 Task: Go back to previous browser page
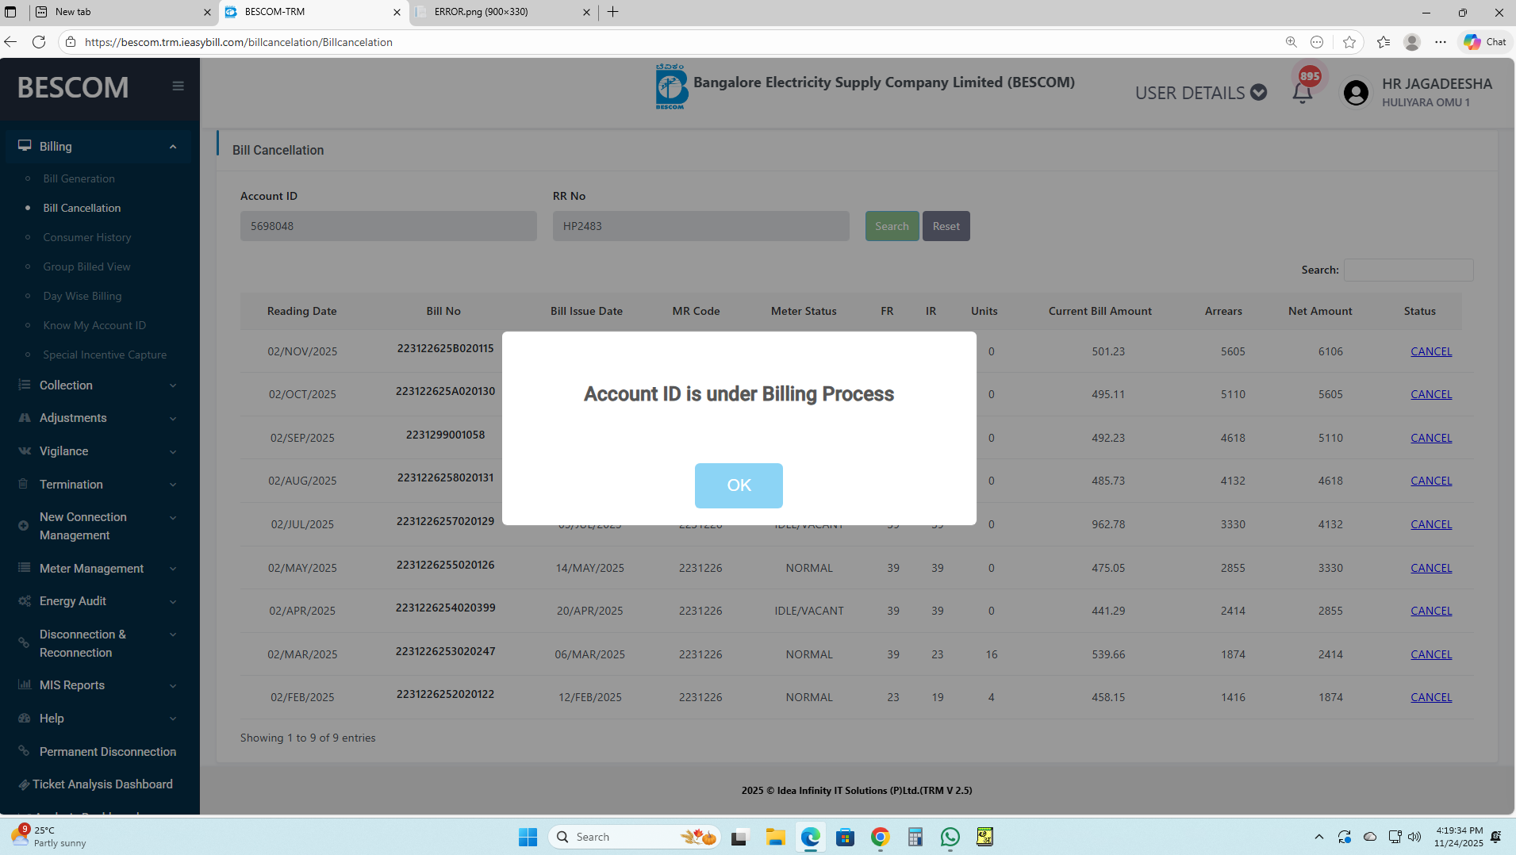tap(10, 42)
